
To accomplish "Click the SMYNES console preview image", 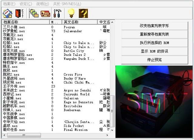I will pos(154,102).
